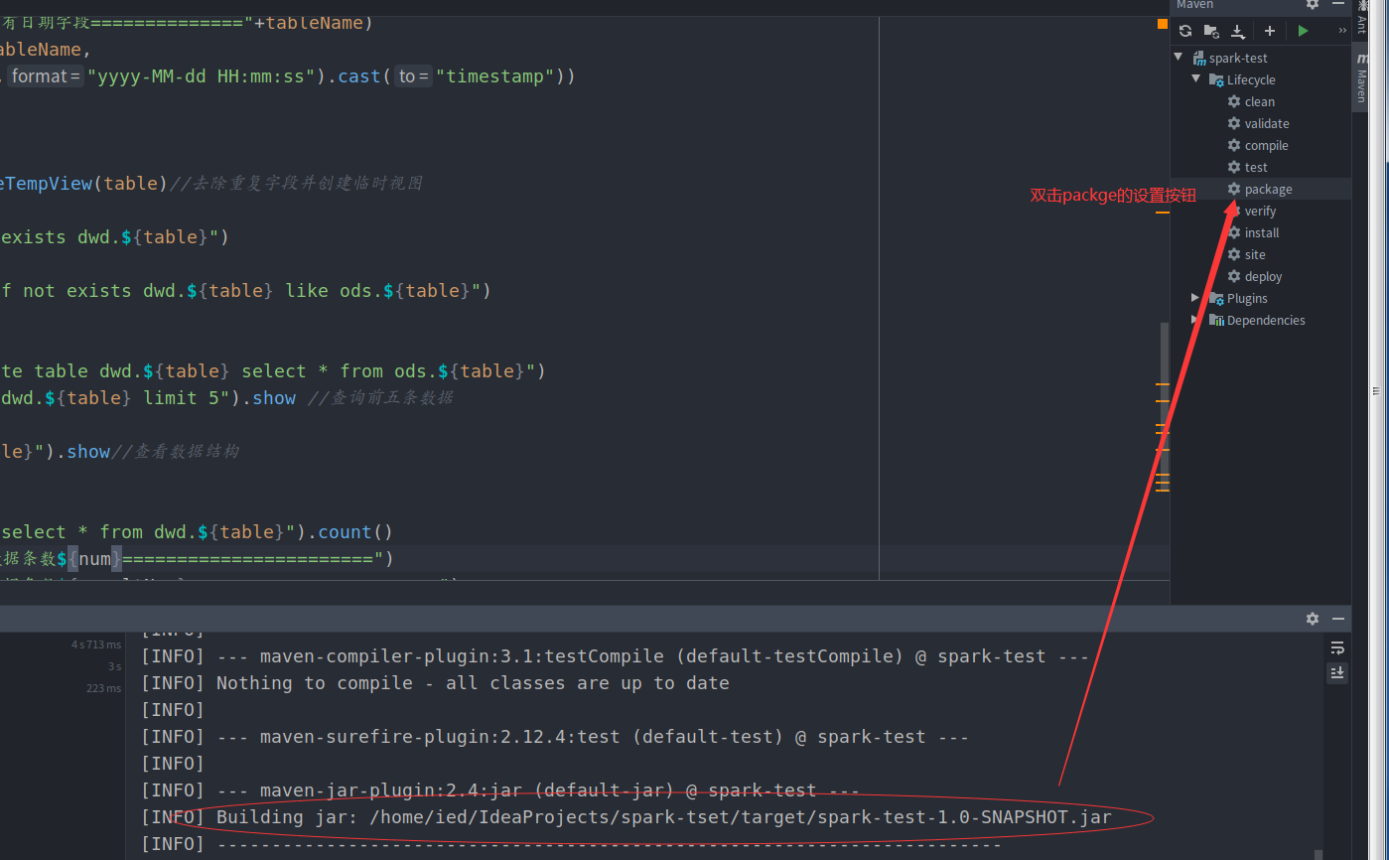1389x860 pixels.
Task: Select the clean lifecycle goal
Action: (x=1260, y=101)
